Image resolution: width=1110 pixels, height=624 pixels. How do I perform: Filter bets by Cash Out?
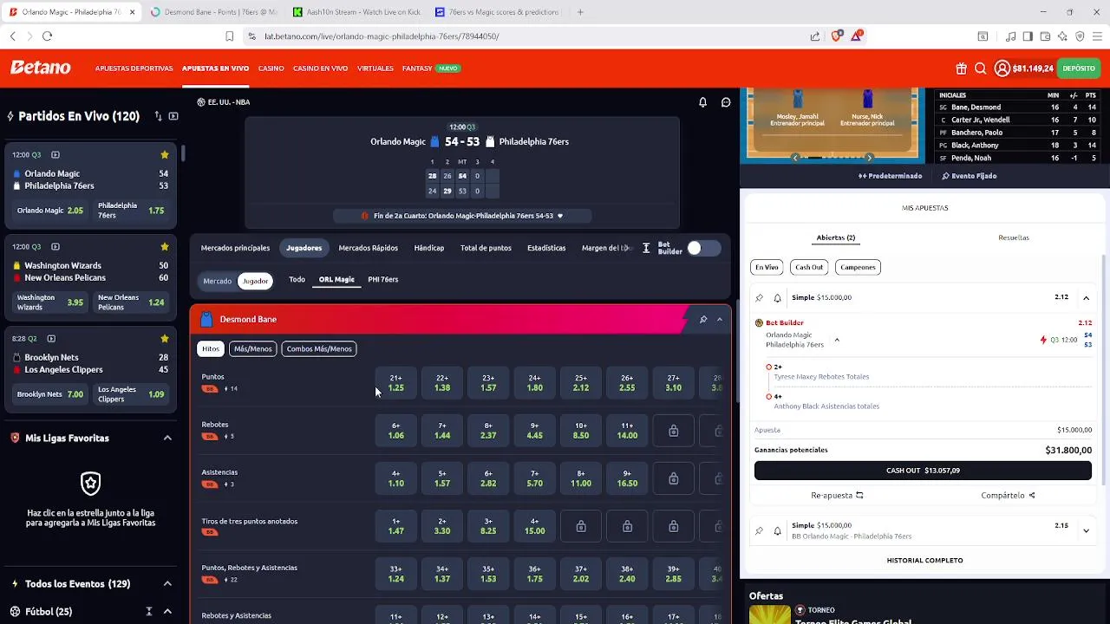point(809,267)
